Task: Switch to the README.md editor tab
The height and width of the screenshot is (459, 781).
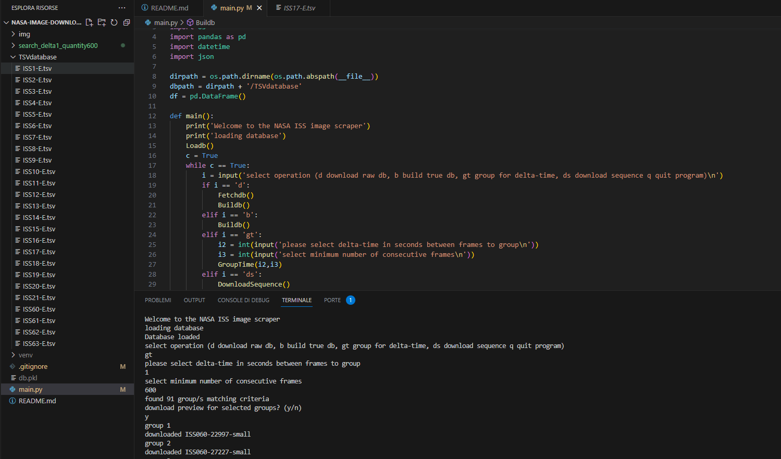Action: click(x=169, y=8)
